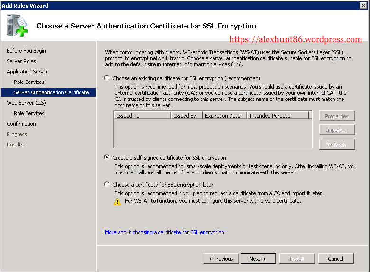Open 'Before You Begin' wizard step
Image resolution: width=370 pixels, height=272 pixels.
click(x=26, y=51)
